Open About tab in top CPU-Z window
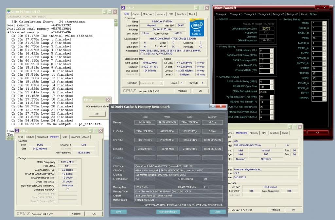This screenshot has height=220, width=335. click(x=192, y=14)
